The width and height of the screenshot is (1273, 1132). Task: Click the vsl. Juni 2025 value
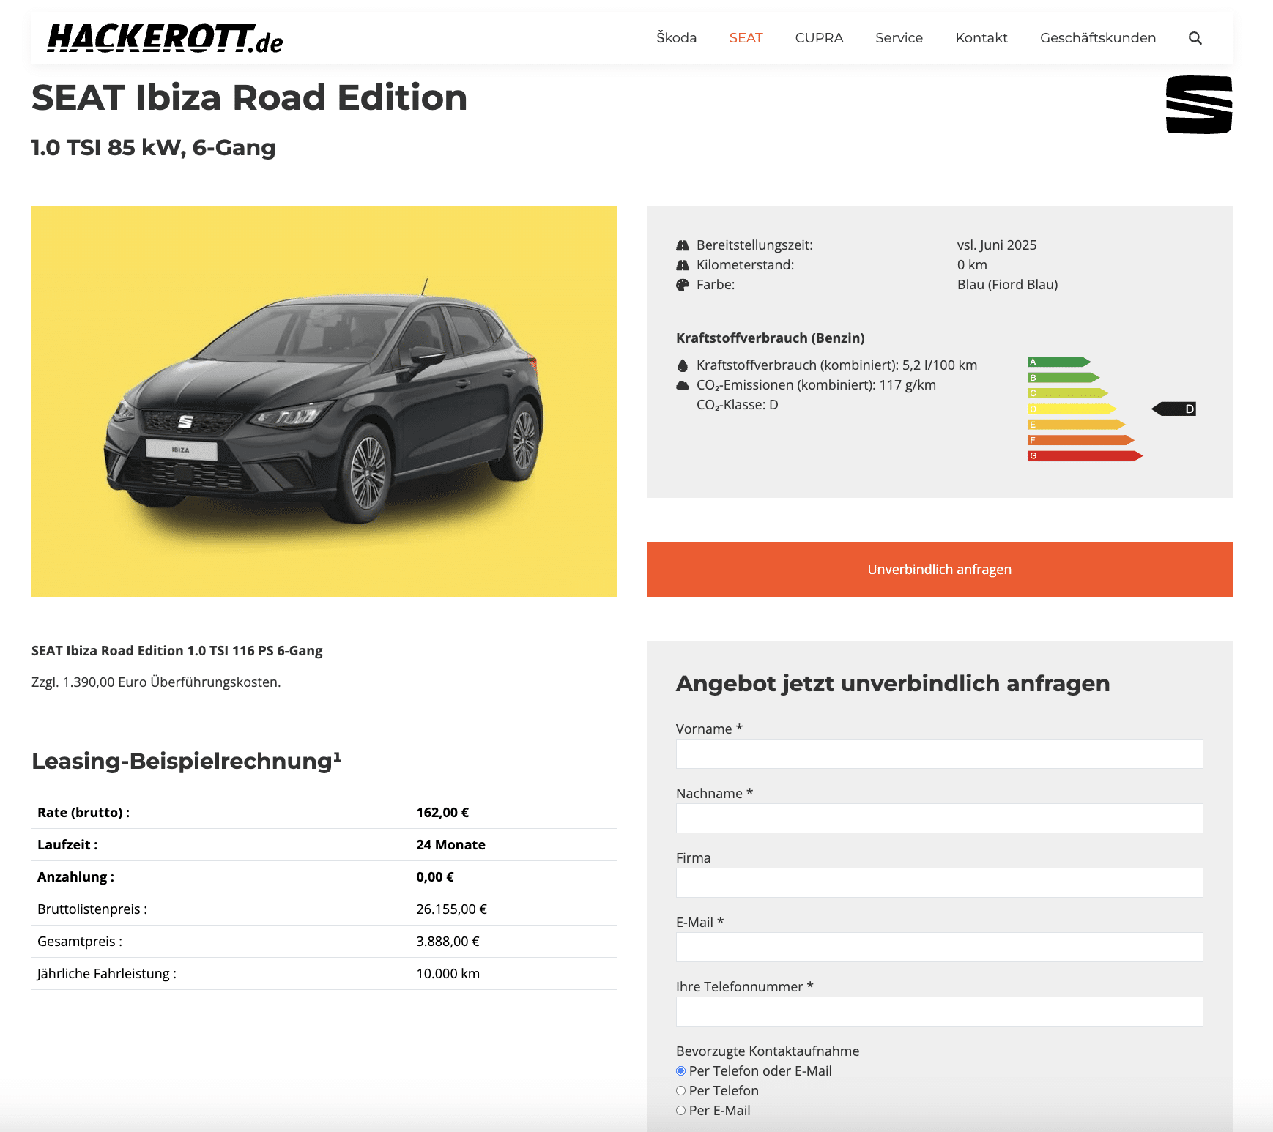997,245
